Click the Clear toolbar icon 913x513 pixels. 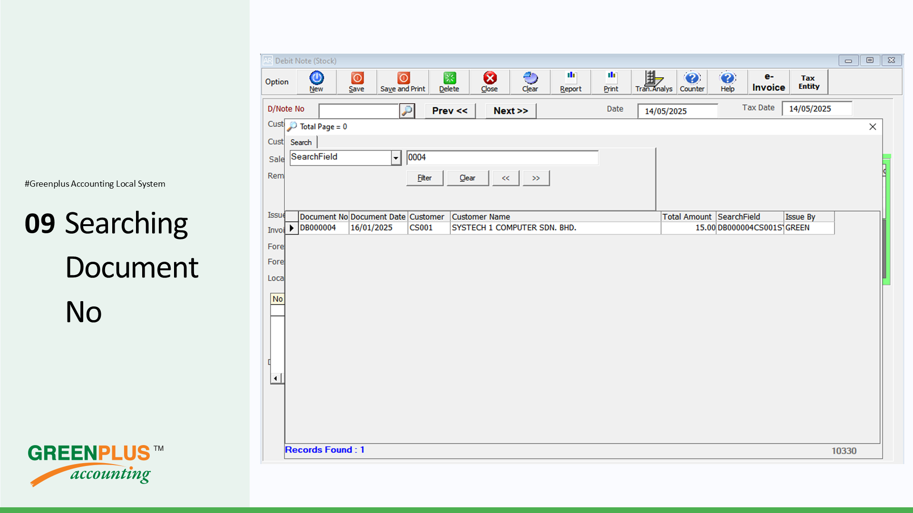[530, 82]
